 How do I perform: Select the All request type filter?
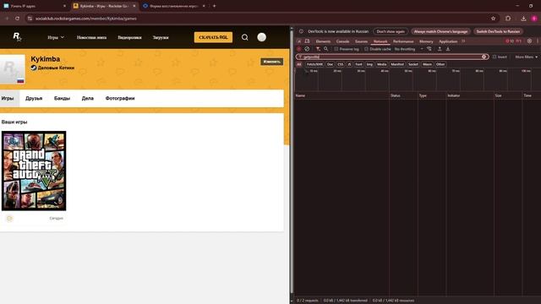coord(299,64)
